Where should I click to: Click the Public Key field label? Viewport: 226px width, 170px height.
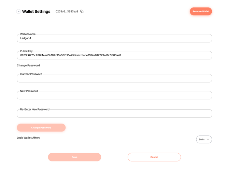tap(26, 51)
